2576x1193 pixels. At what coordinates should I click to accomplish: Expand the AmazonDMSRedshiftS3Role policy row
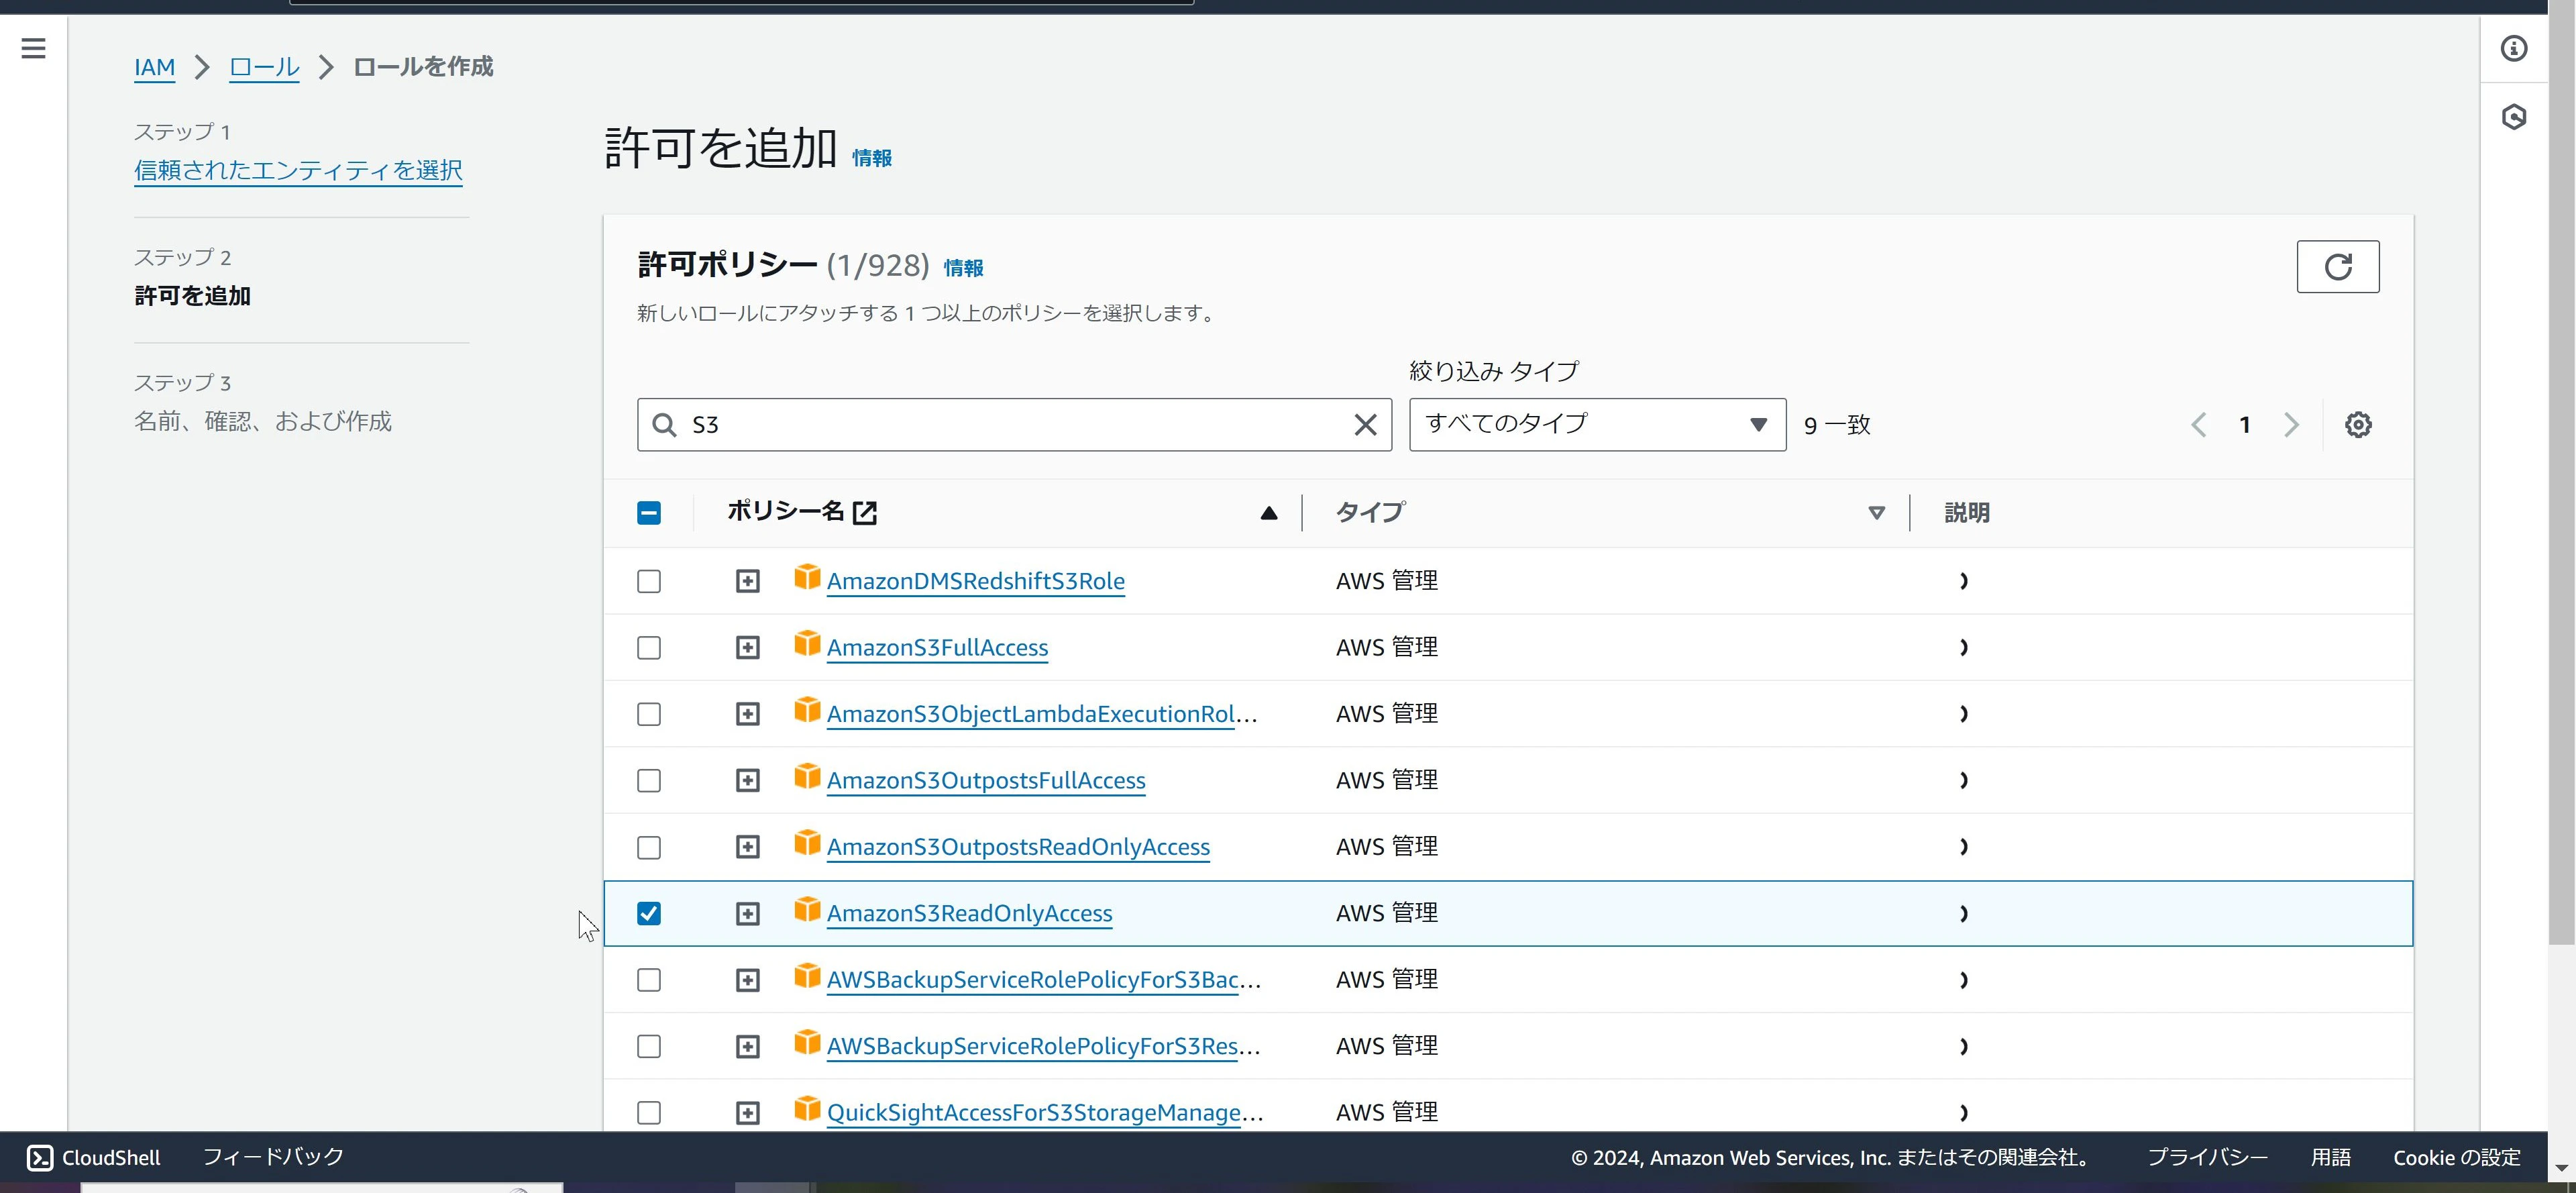tap(747, 581)
